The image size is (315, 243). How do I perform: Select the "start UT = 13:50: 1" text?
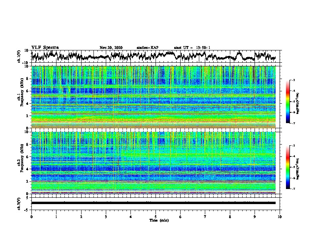[x=192, y=48]
